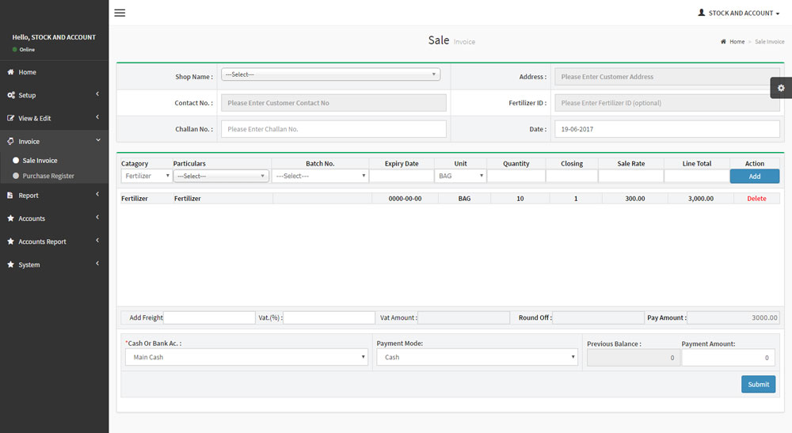Expand the Setup submenu chevron
792x433 pixels.
97,94
